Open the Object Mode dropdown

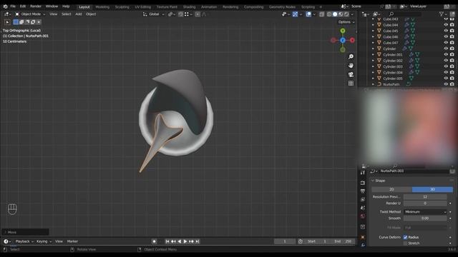point(30,14)
